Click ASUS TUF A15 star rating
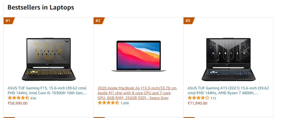Viewport: 281px width, 118px height. [198, 98]
